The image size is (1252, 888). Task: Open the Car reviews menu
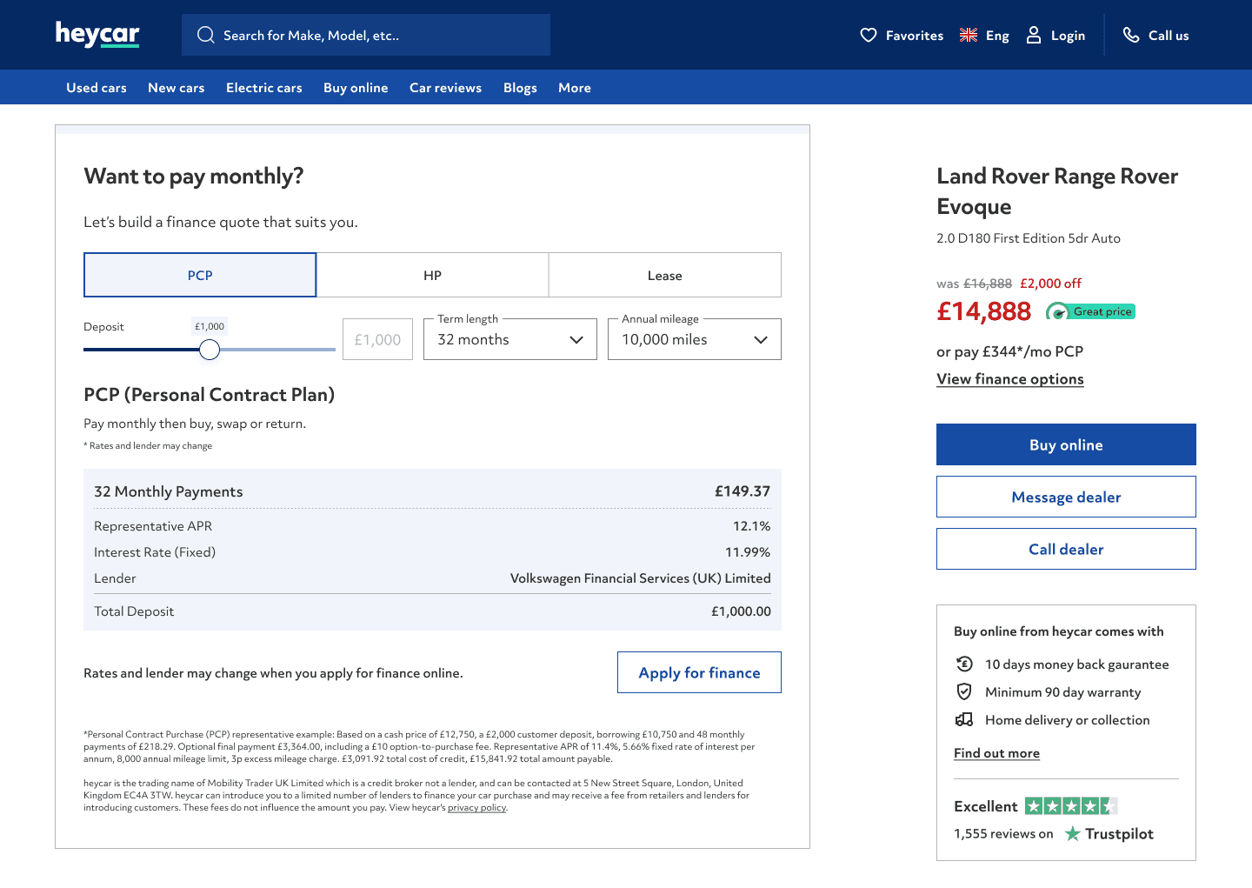coord(445,88)
